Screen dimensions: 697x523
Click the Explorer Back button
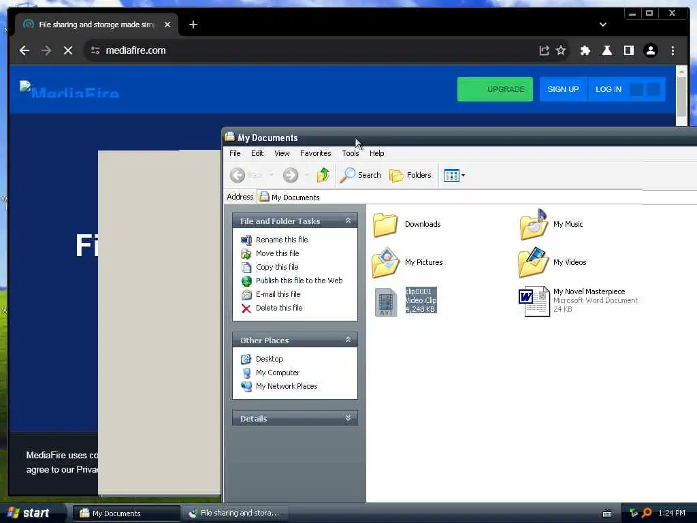246,175
